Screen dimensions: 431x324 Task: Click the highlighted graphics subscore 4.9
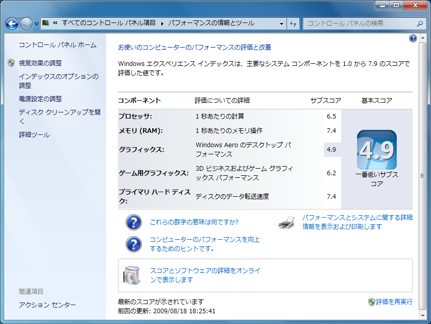coord(331,150)
